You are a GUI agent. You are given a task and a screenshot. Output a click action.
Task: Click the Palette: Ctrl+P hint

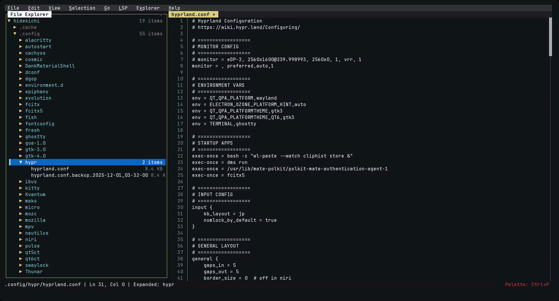[x=527, y=284]
